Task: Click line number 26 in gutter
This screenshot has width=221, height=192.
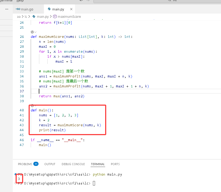Action: [22, 37]
